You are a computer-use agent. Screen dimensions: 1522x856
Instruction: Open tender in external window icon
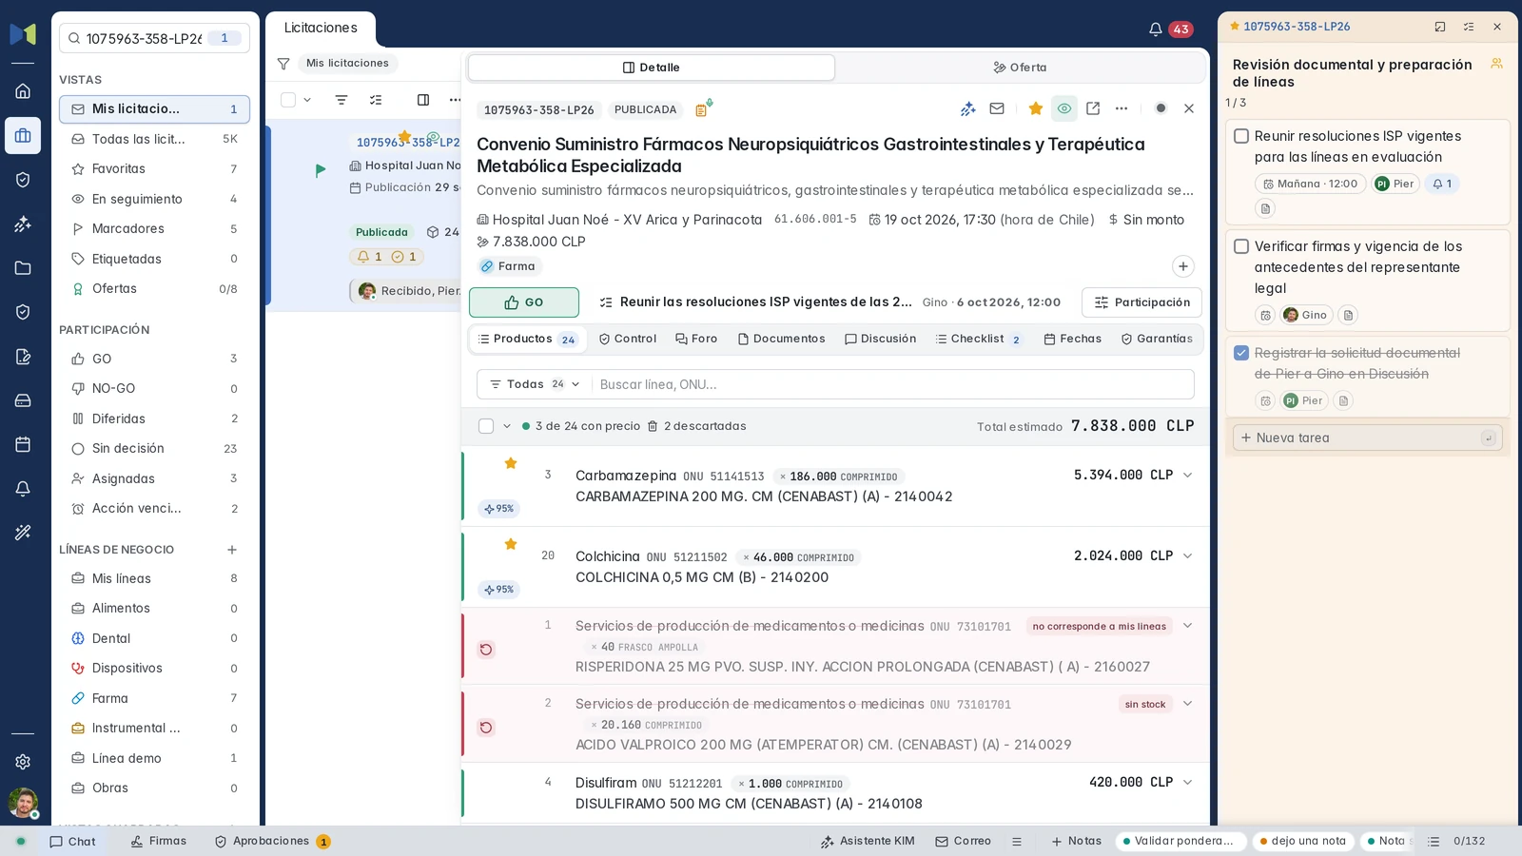pyautogui.click(x=1093, y=108)
